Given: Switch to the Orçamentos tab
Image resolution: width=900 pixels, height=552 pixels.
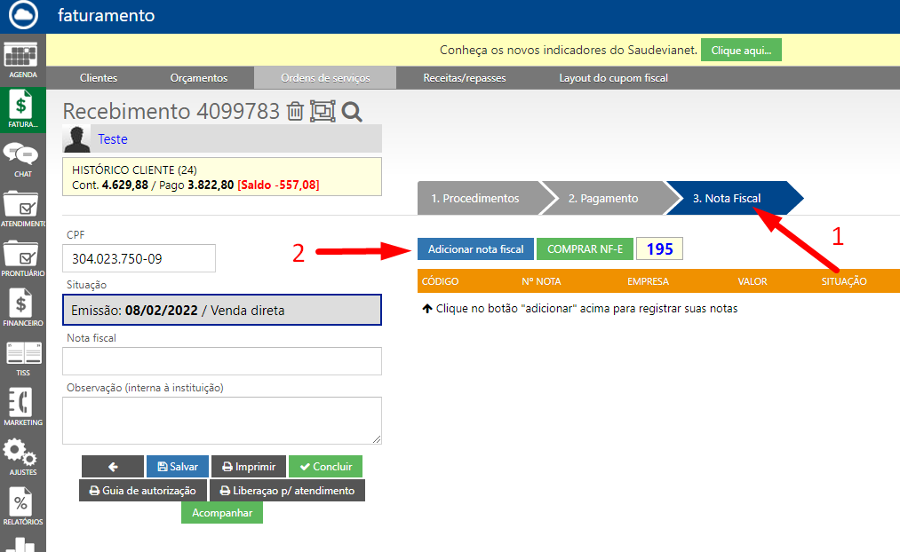Looking at the screenshot, I should (x=199, y=78).
